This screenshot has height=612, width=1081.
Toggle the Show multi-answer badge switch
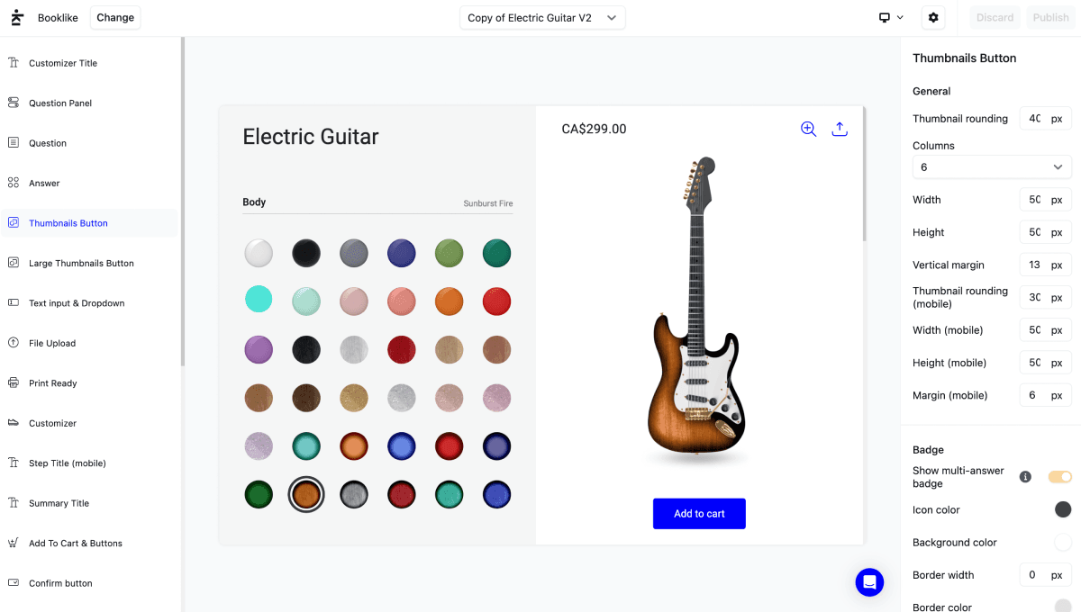point(1060,477)
